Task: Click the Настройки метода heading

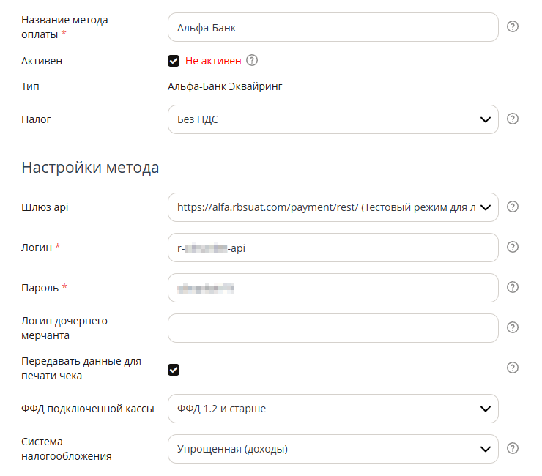Action: [x=90, y=168]
